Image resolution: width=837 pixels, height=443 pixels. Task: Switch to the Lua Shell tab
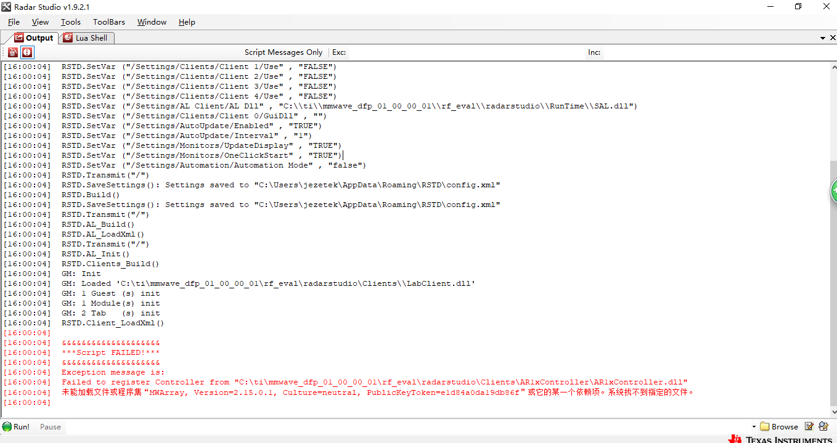86,38
